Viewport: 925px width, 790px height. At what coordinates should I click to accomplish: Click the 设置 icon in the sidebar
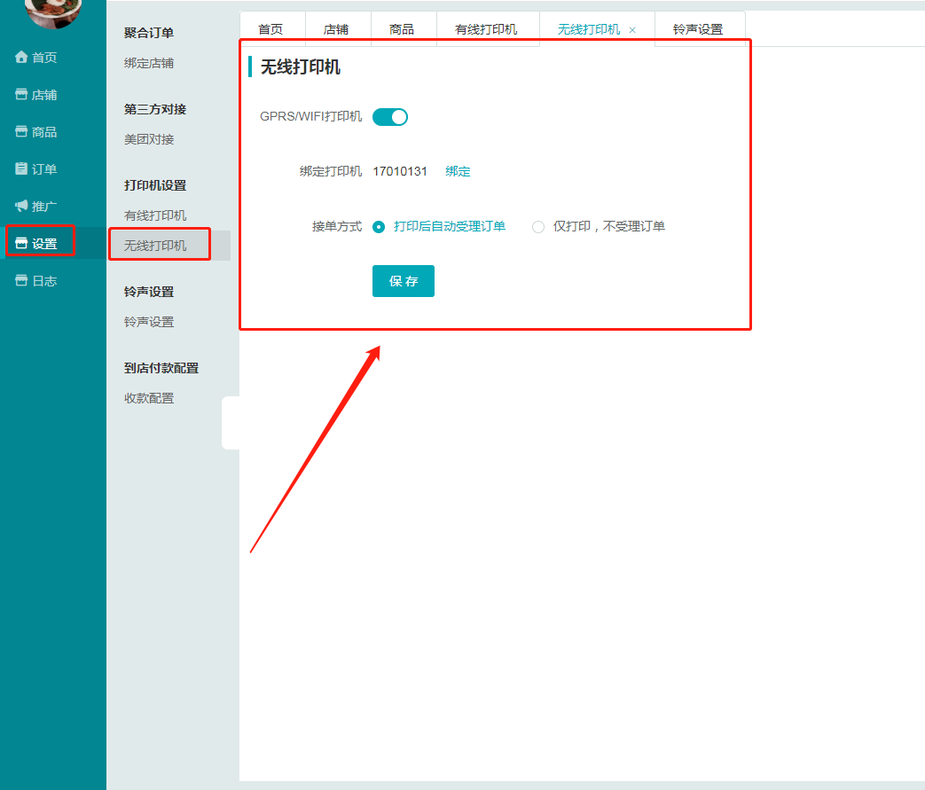coord(21,243)
